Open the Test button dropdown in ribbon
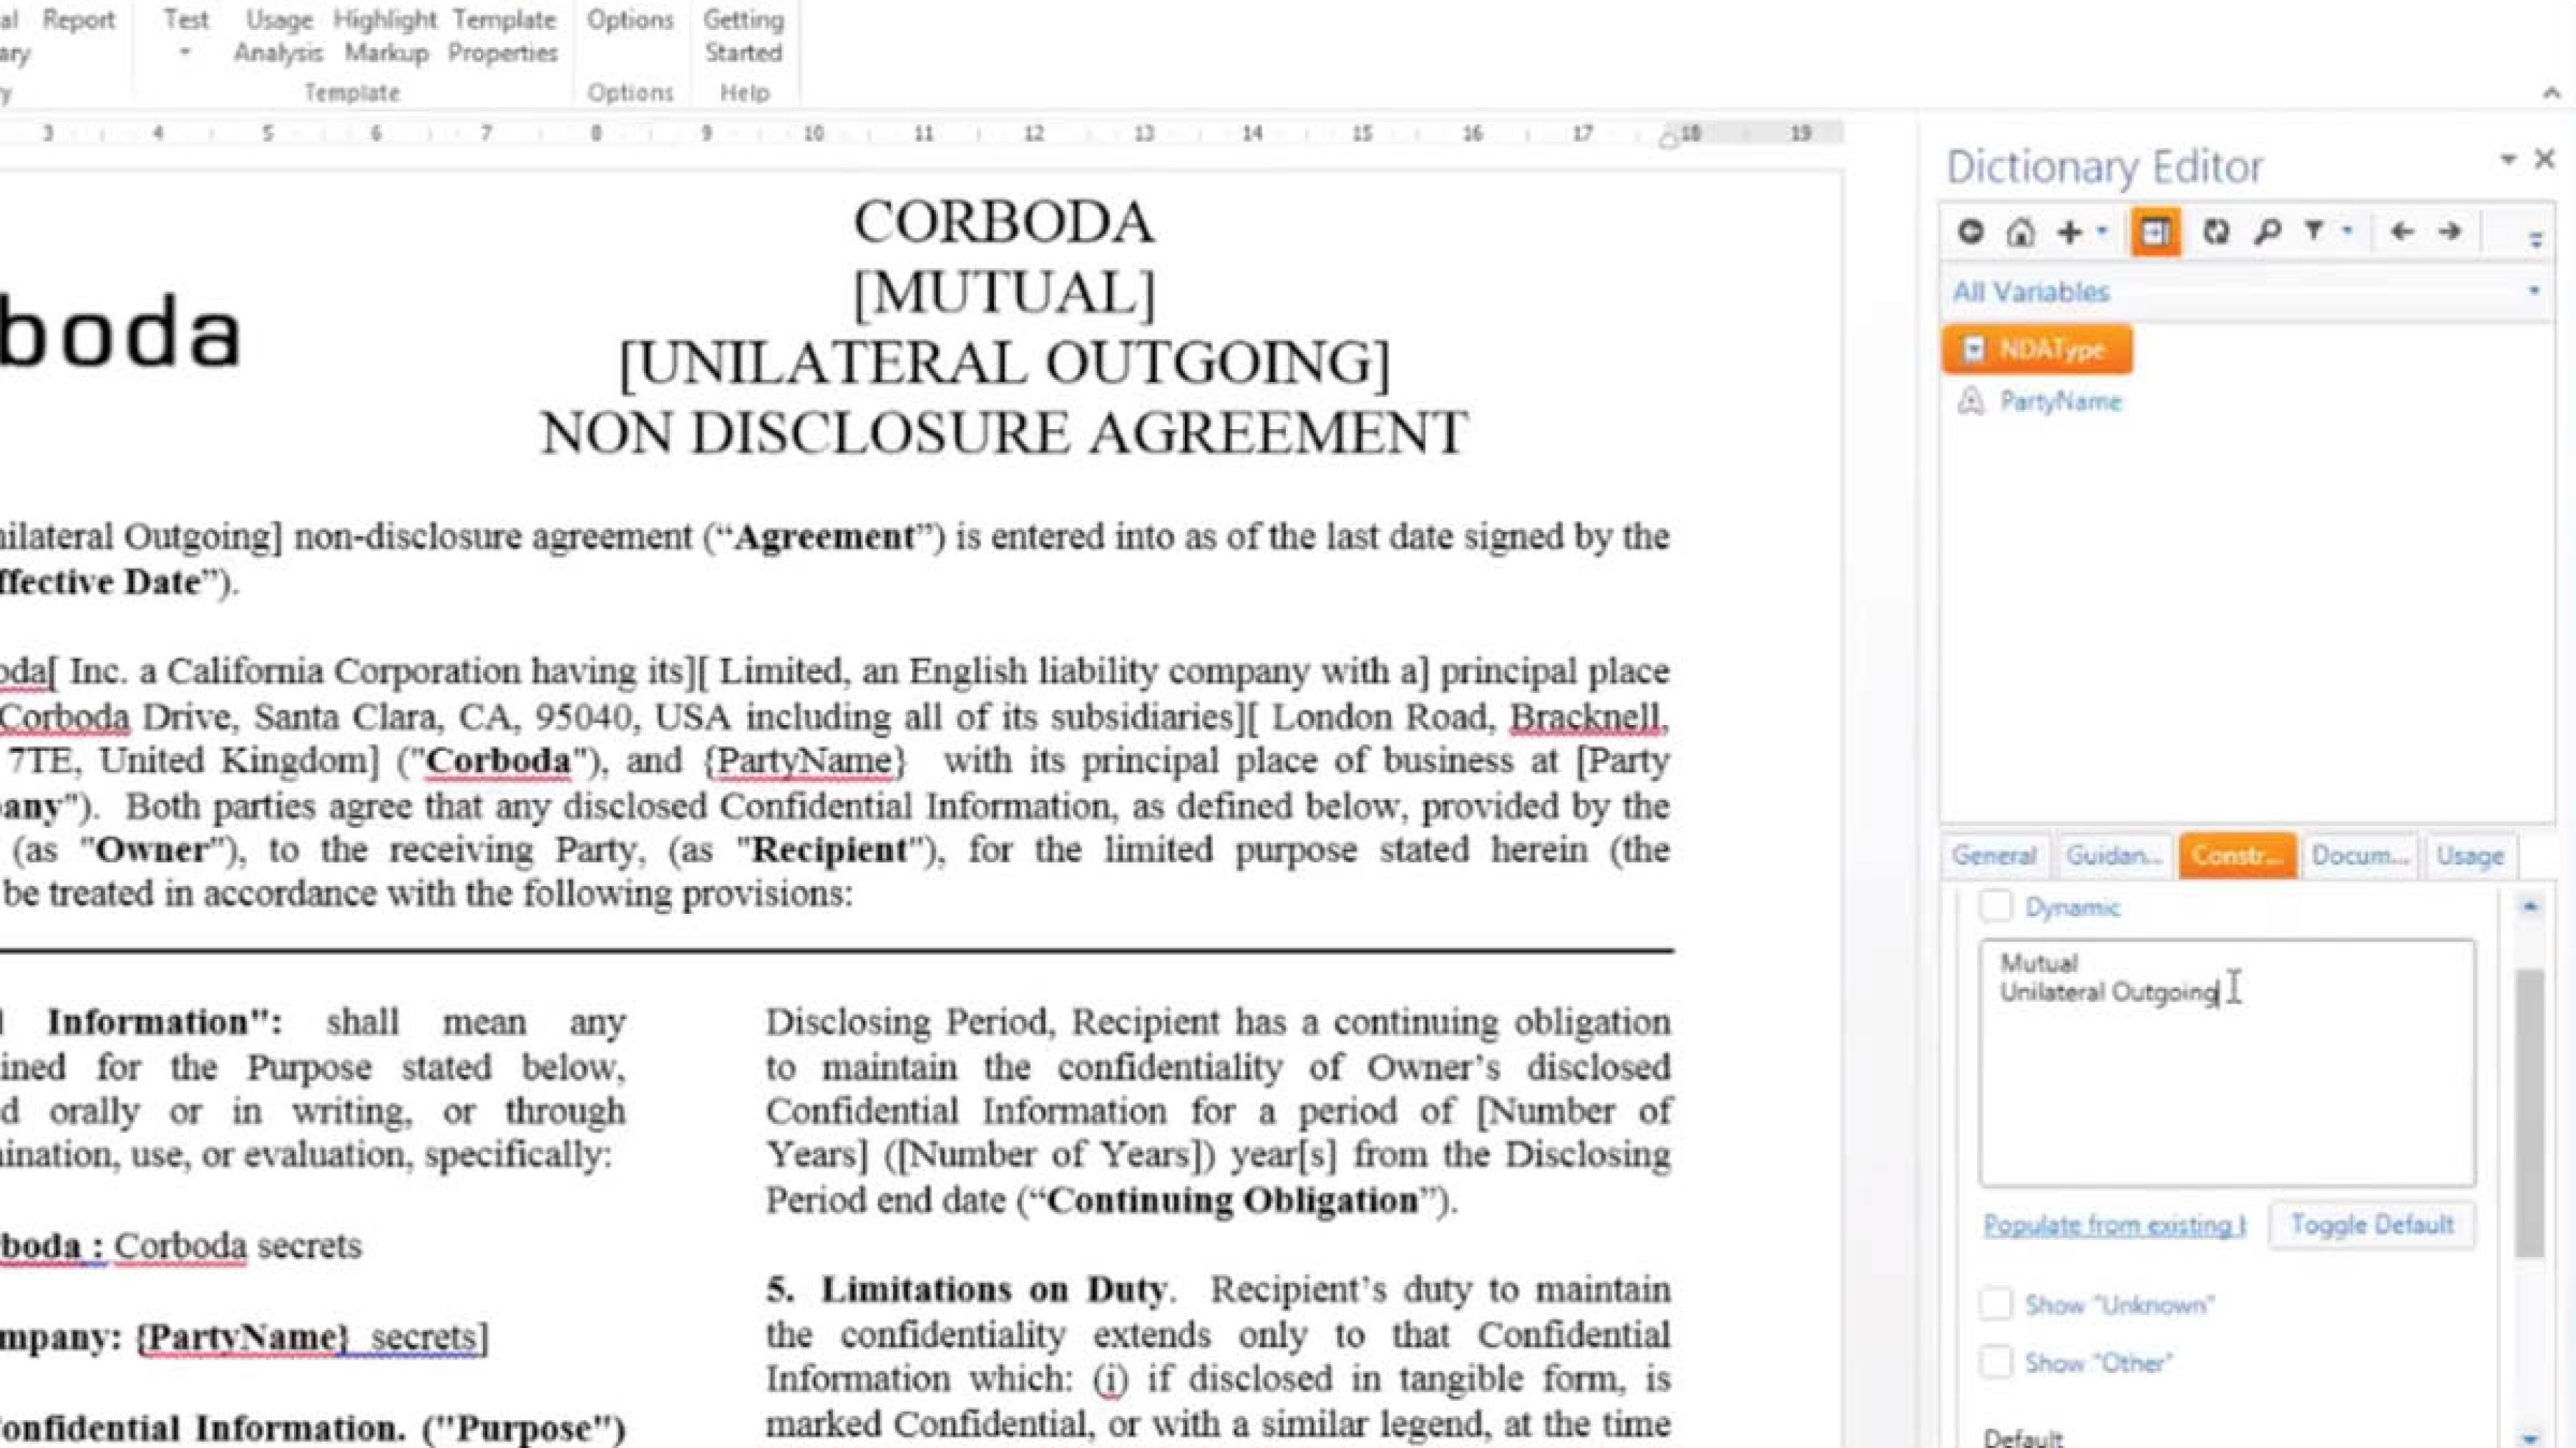The width and height of the screenshot is (2576, 1448). [185, 52]
